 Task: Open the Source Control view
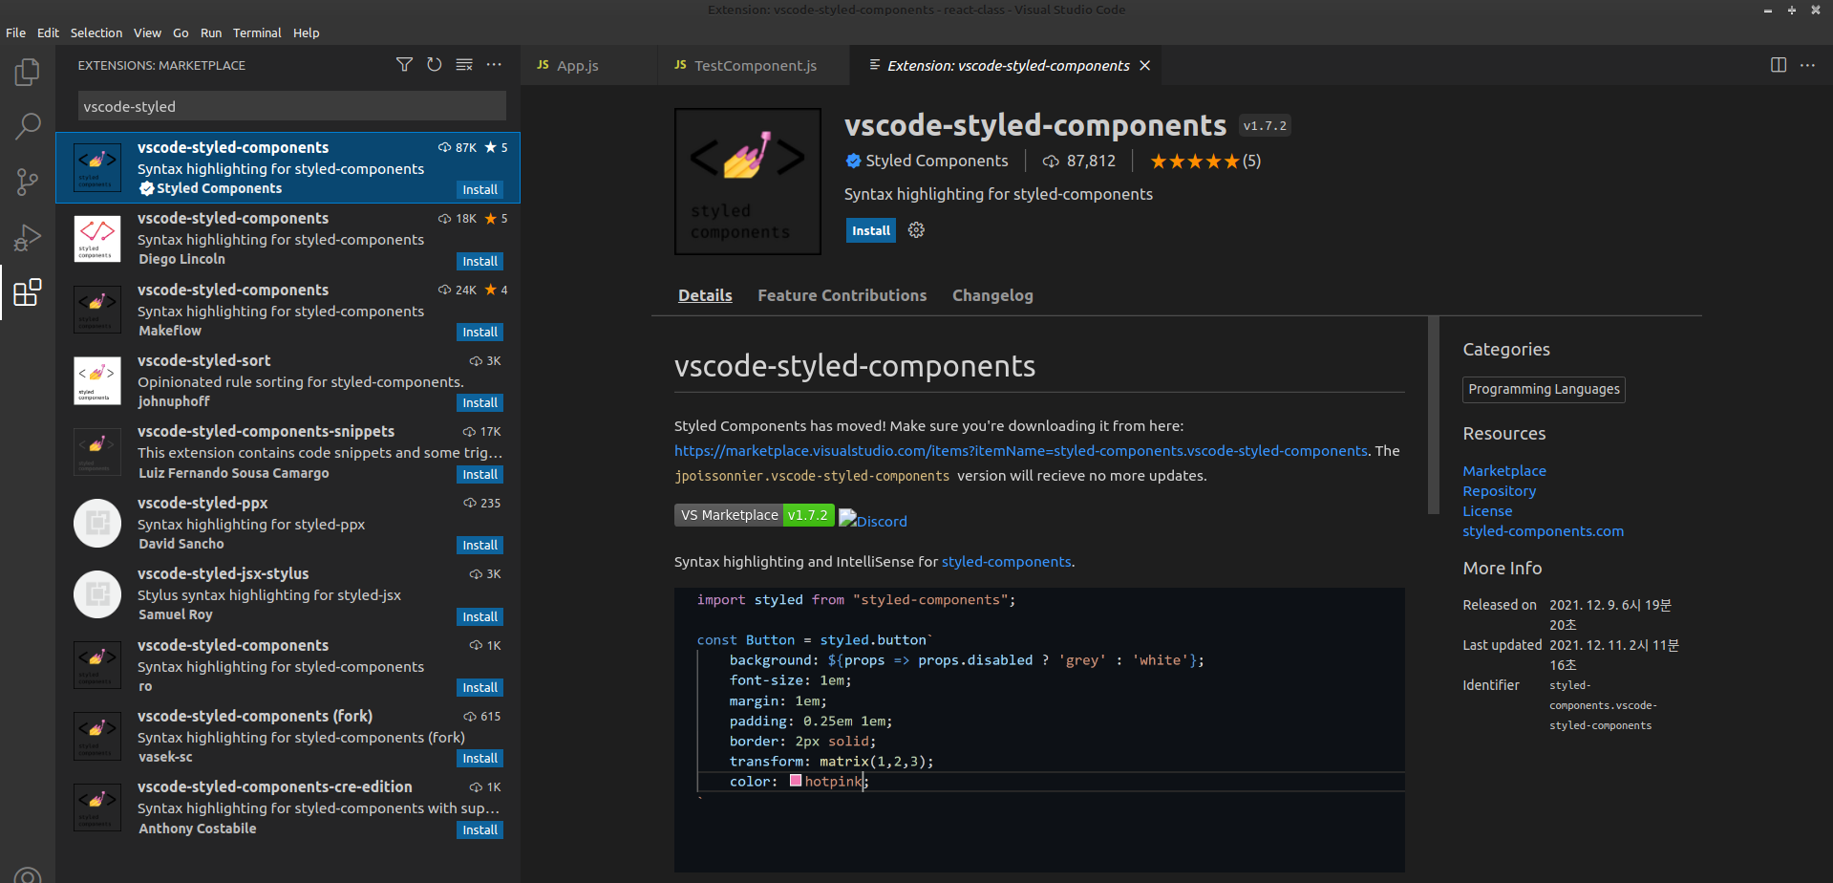[28, 182]
